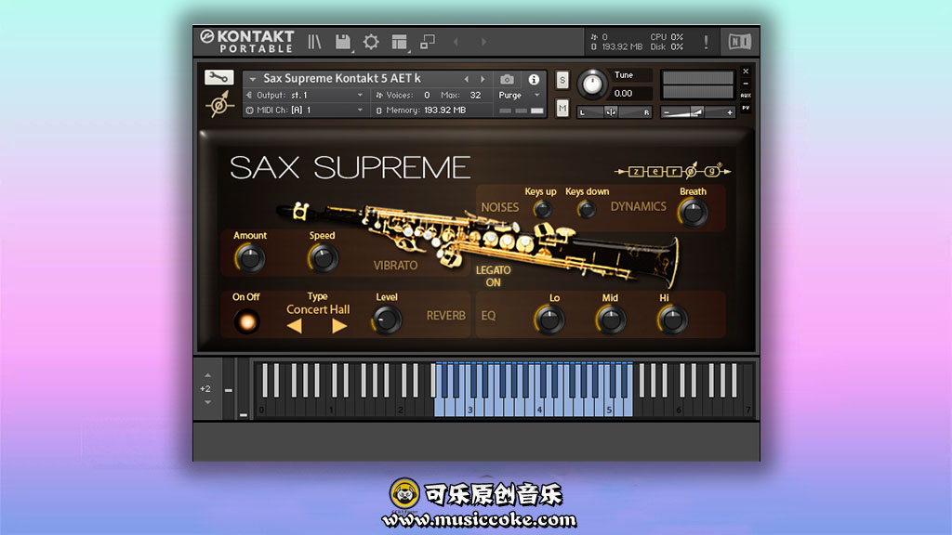Go to previous instrument preset arrow
Image resolution: width=952 pixels, height=535 pixels.
coord(467,80)
